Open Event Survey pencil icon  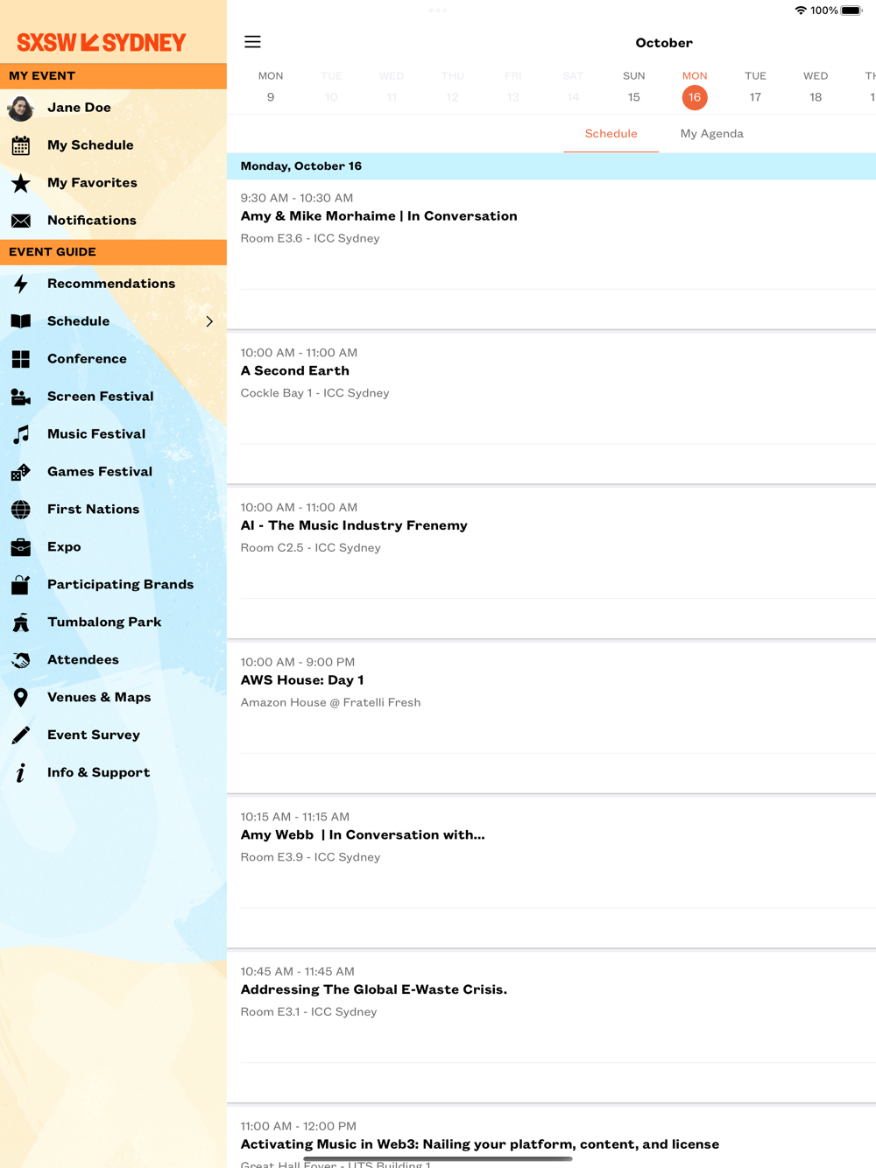coord(21,735)
